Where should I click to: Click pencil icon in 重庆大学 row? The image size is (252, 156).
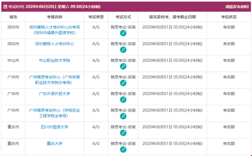coord(123,150)
